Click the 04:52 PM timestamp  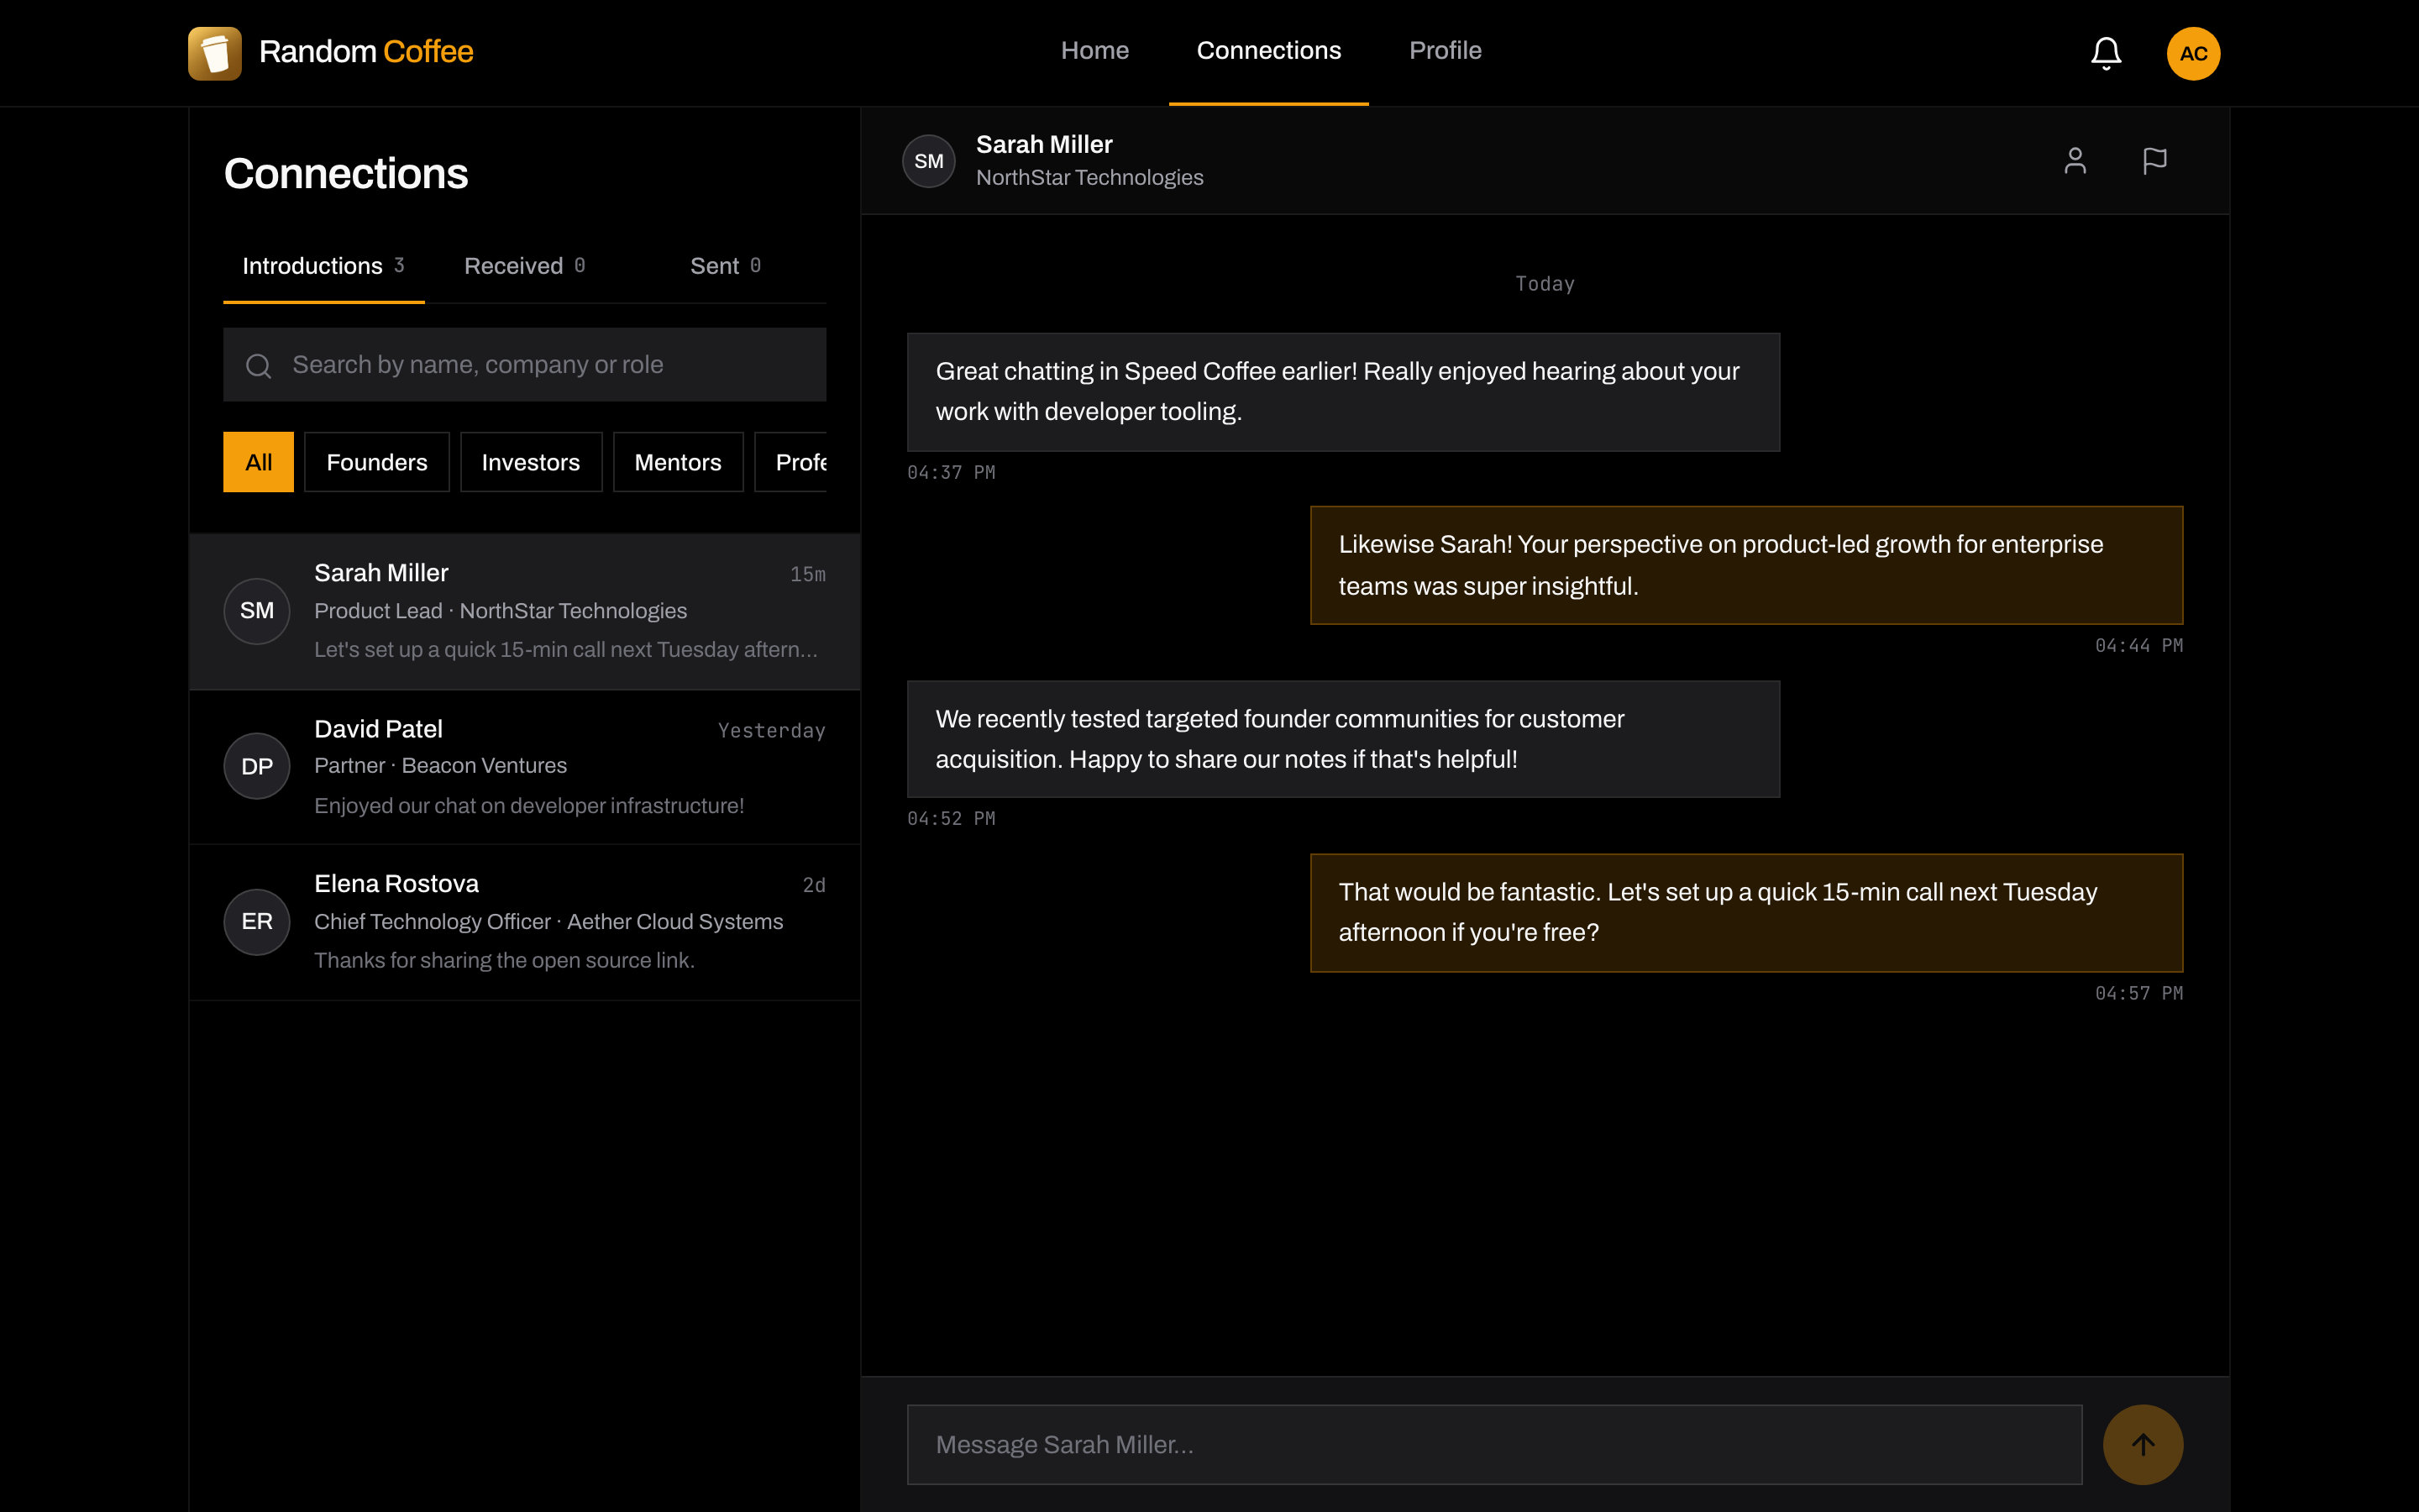click(x=951, y=819)
